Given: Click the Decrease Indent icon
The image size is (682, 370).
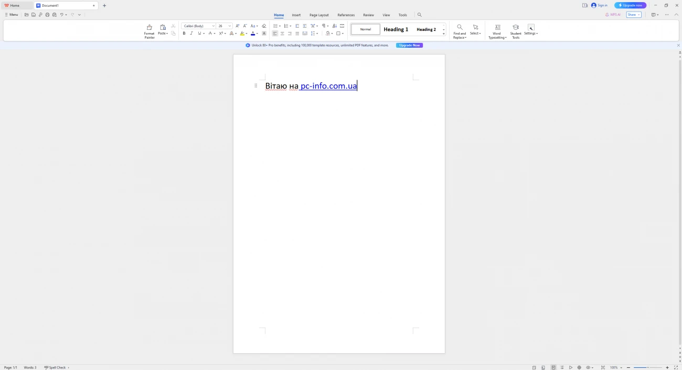Looking at the screenshot, I should tap(297, 26).
